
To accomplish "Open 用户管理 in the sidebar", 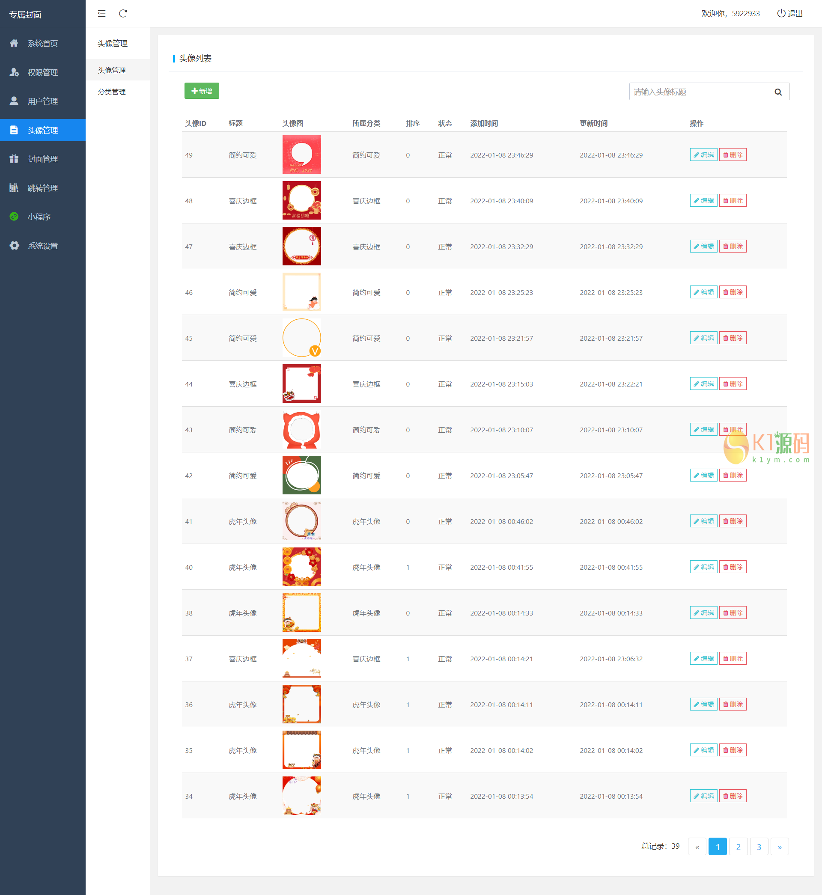I will (42, 101).
